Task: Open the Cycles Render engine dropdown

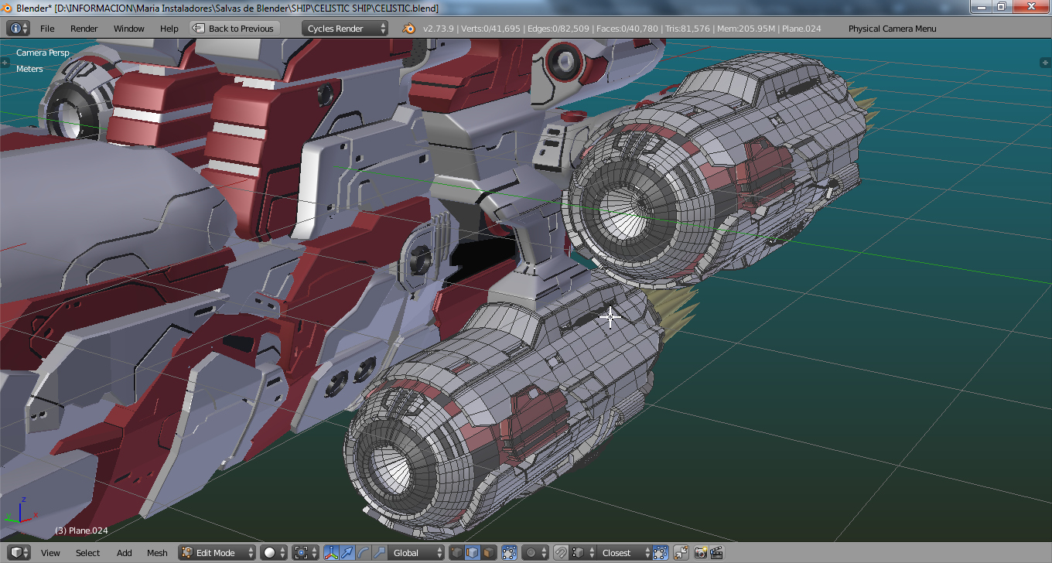Action: click(345, 29)
